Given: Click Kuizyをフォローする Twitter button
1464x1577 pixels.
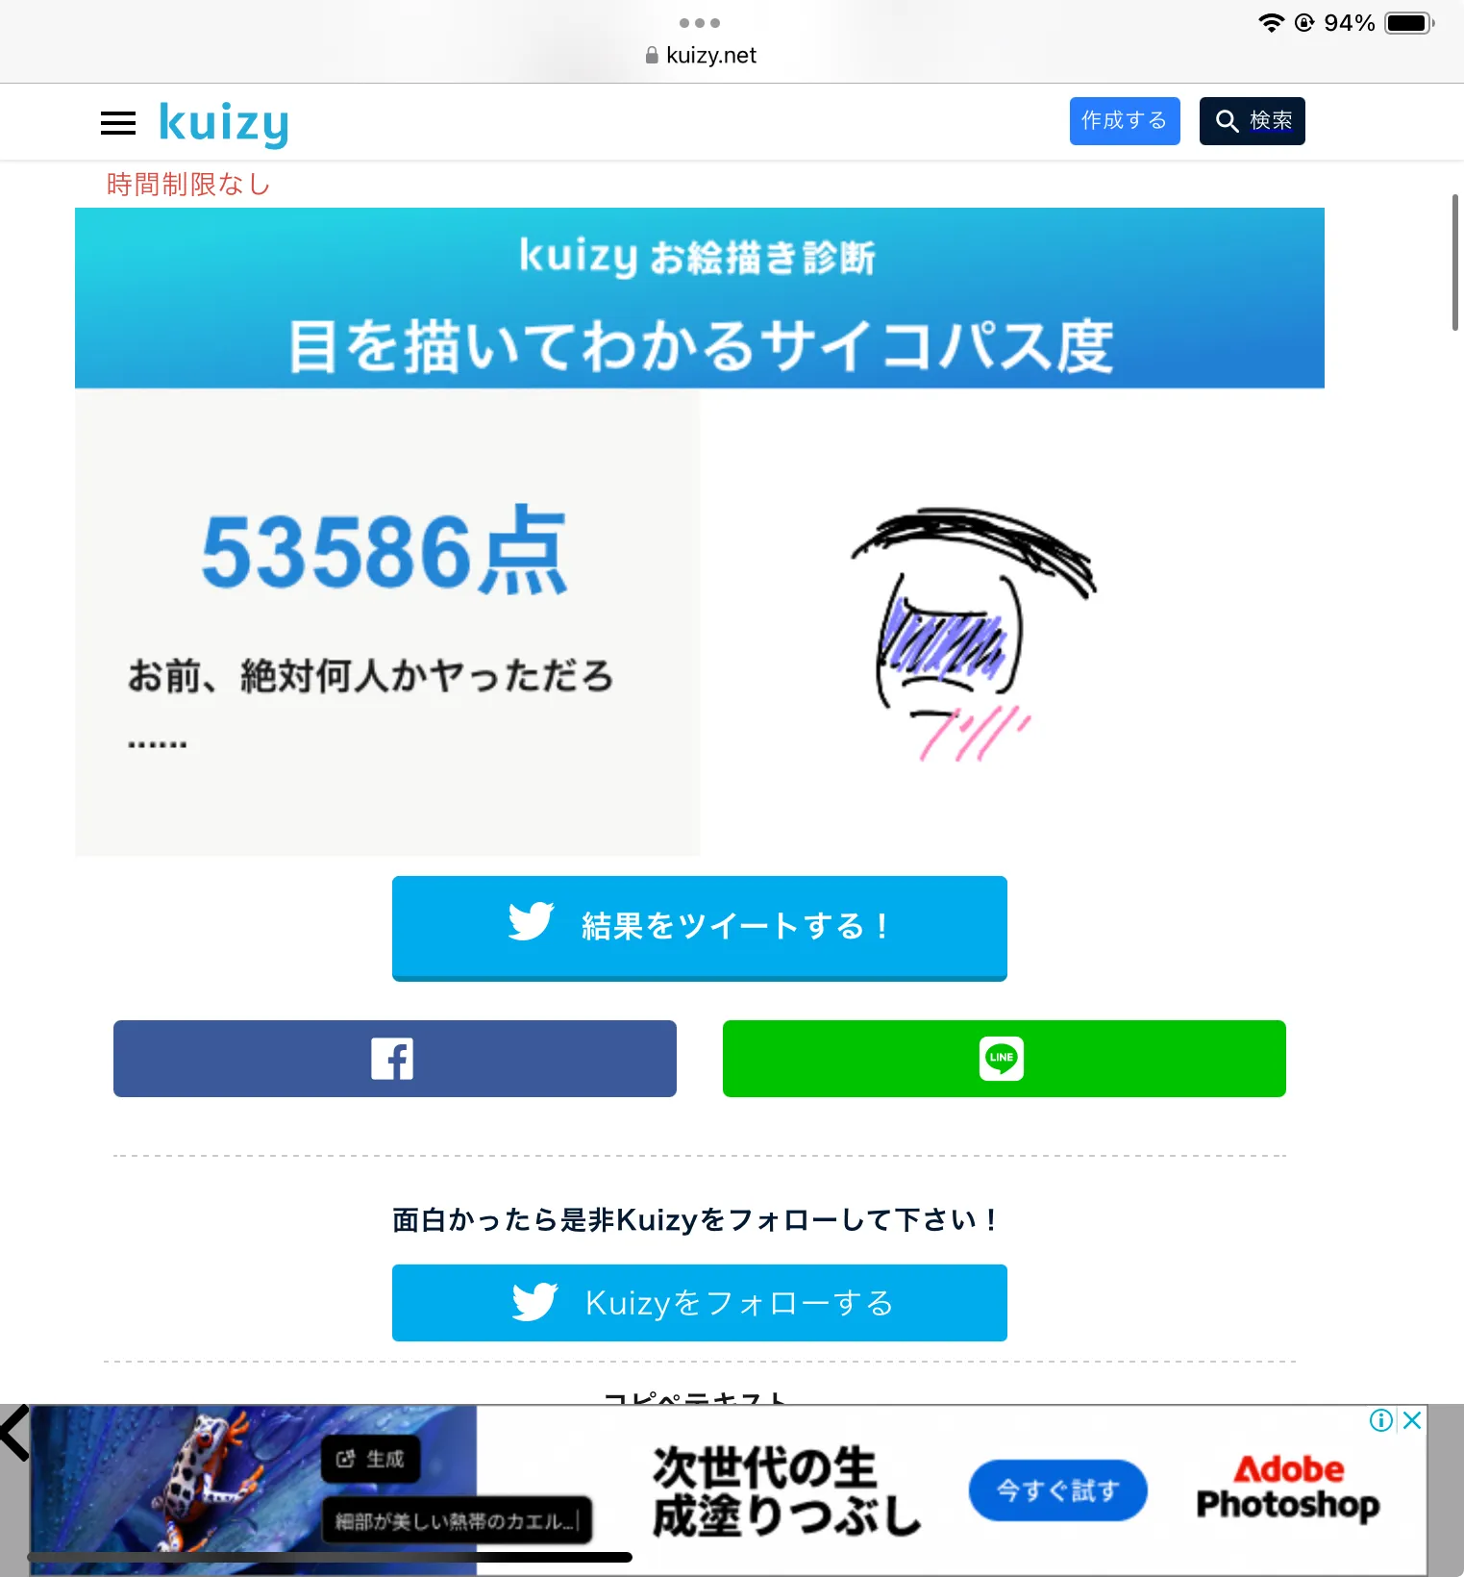Looking at the screenshot, I should (x=700, y=1303).
